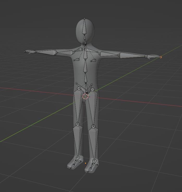This screenshot has height=192, width=182.
Task: Click the ankle joint on viewer's right foot
Action: click(94, 161)
